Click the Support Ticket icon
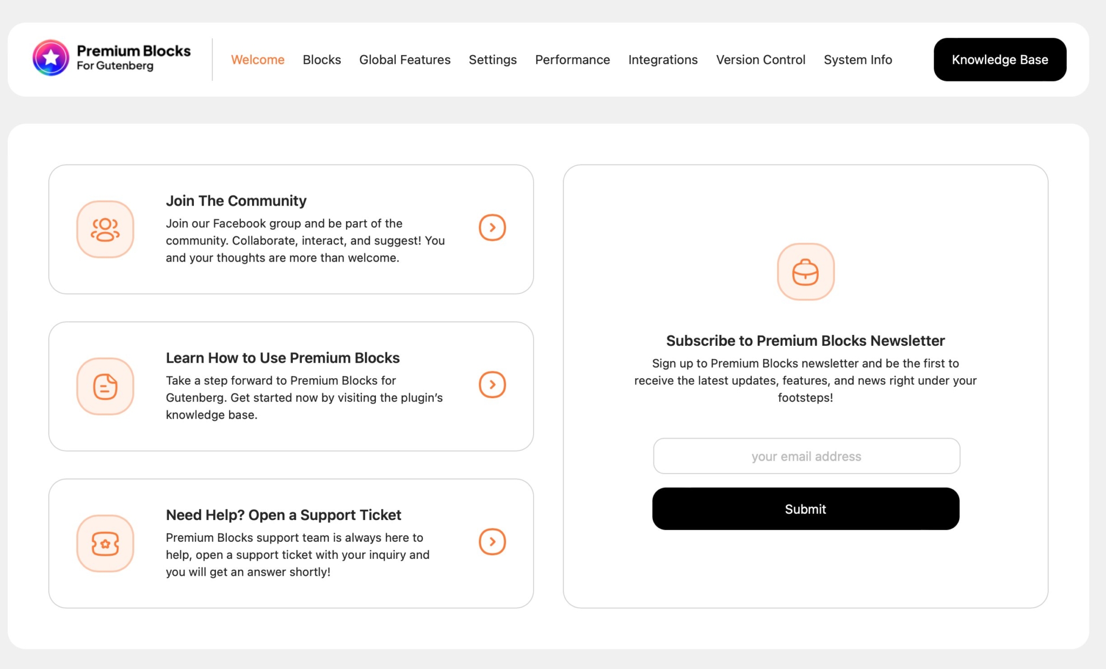1106x669 pixels. point(105,543)
